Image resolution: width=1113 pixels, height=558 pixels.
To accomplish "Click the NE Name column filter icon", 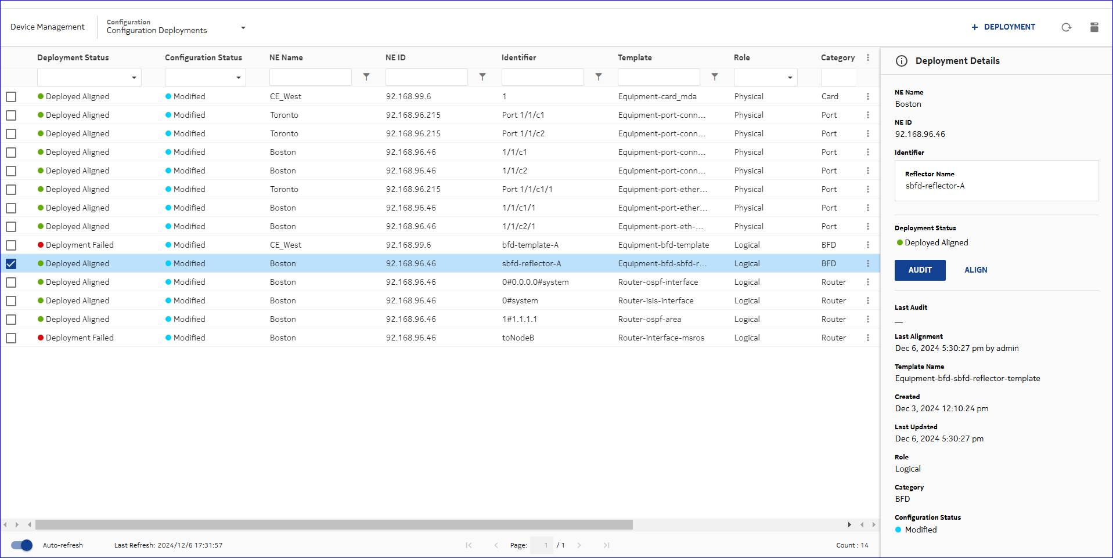I will [x=366, y=77].
